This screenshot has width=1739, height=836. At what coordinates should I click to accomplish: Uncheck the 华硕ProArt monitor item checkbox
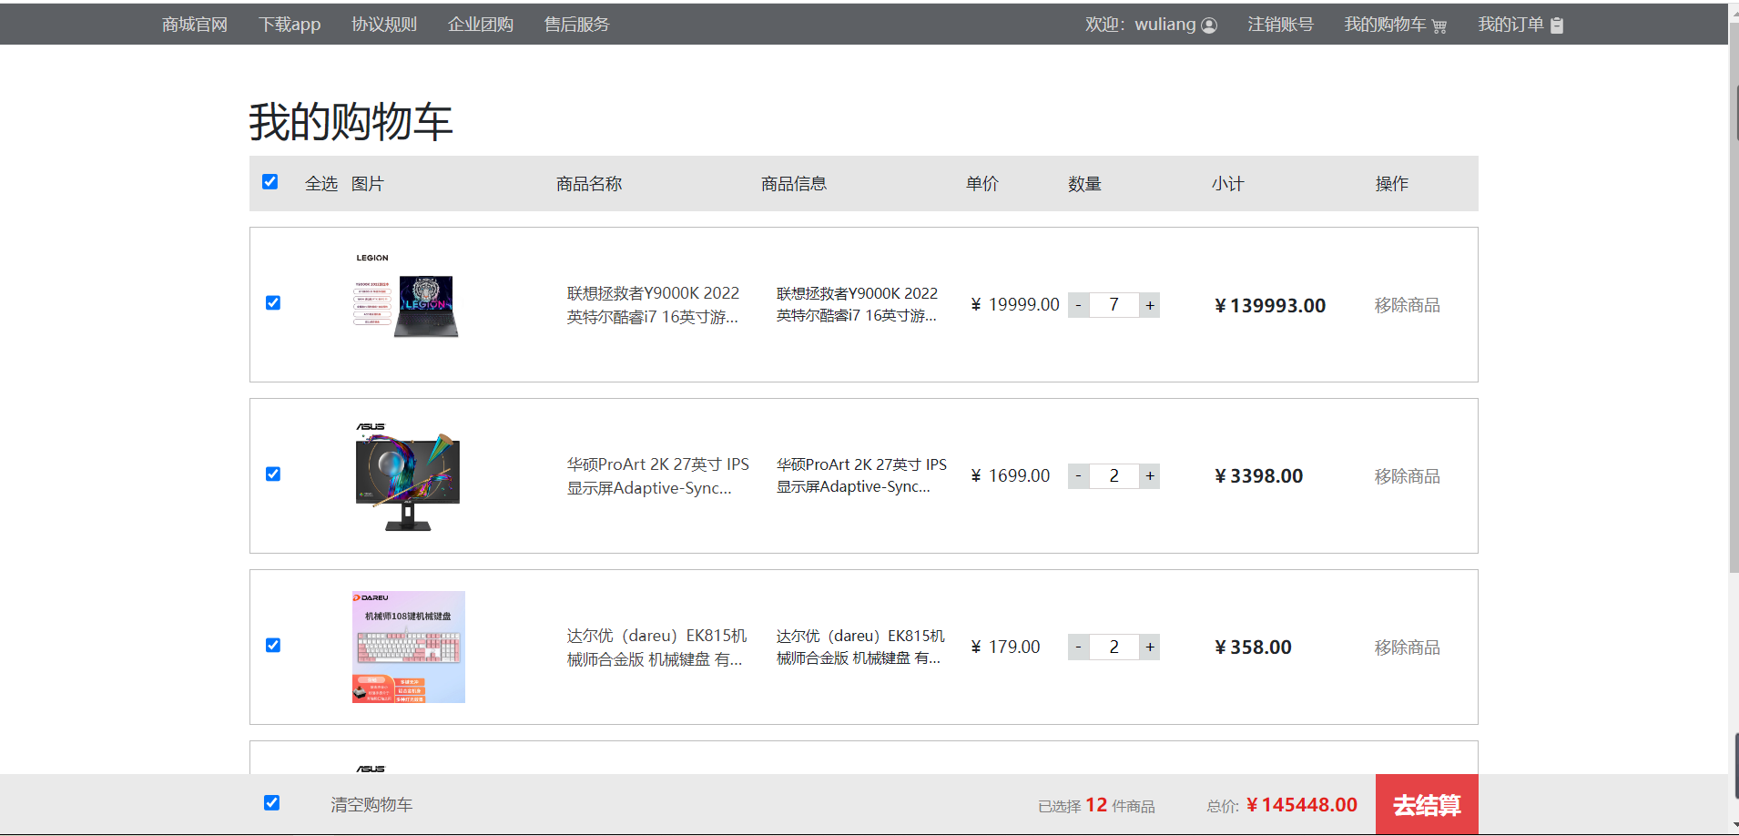273,474
